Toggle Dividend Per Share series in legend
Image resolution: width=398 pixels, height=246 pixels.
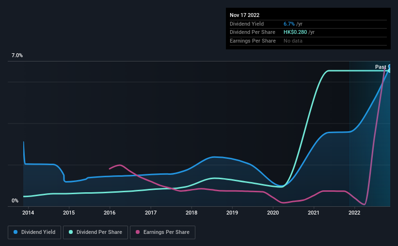96,232
